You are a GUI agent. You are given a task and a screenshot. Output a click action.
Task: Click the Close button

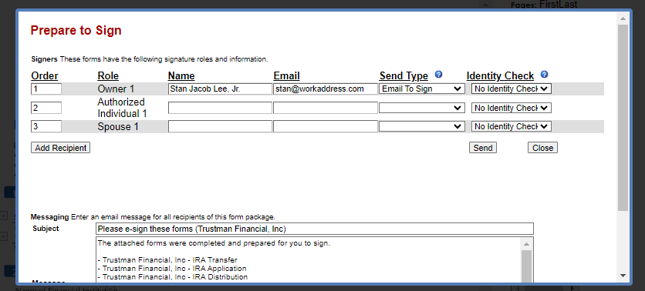click(x=542, y=148)
